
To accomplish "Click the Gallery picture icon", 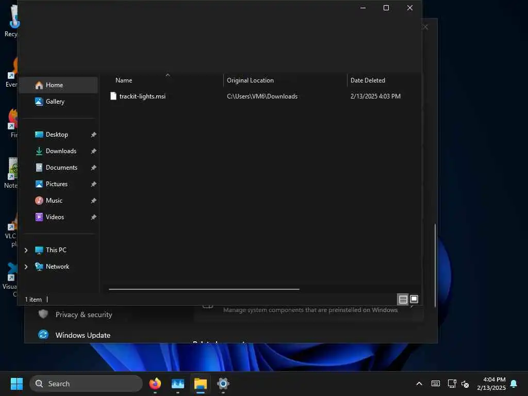I will click(x=39, y=102).
